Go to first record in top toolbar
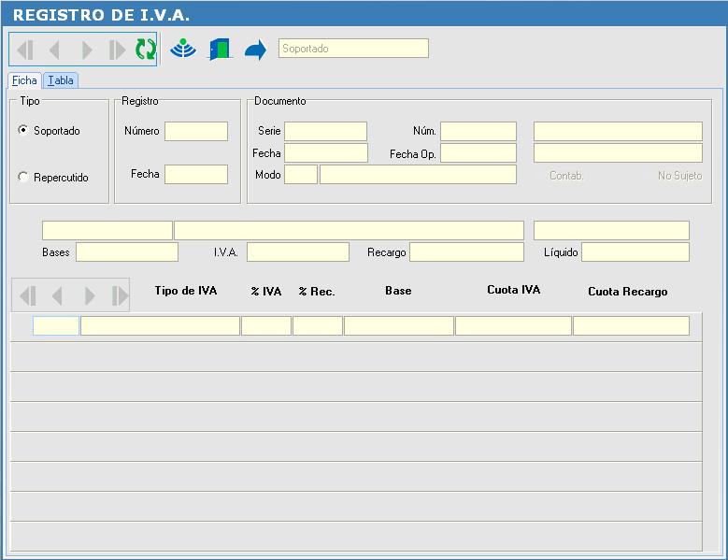Viewport: 728px width, 560px height. (25, 50)
